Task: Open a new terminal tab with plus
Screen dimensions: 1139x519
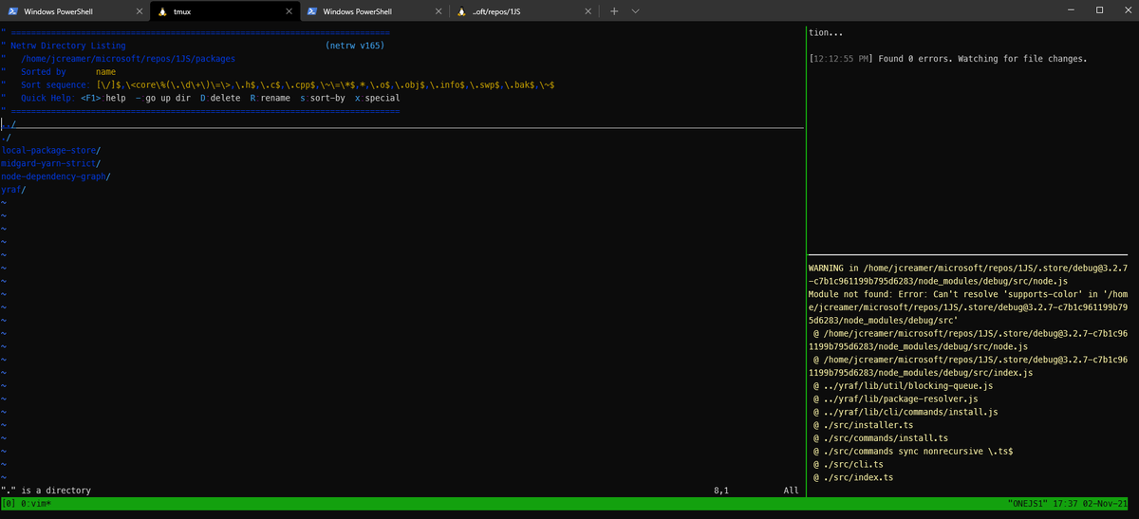Action: [614, 11]
